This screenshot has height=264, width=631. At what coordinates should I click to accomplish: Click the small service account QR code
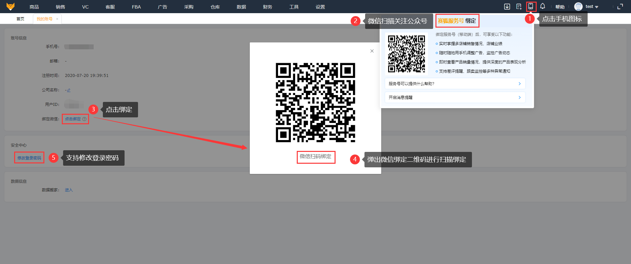pos(407,54)
